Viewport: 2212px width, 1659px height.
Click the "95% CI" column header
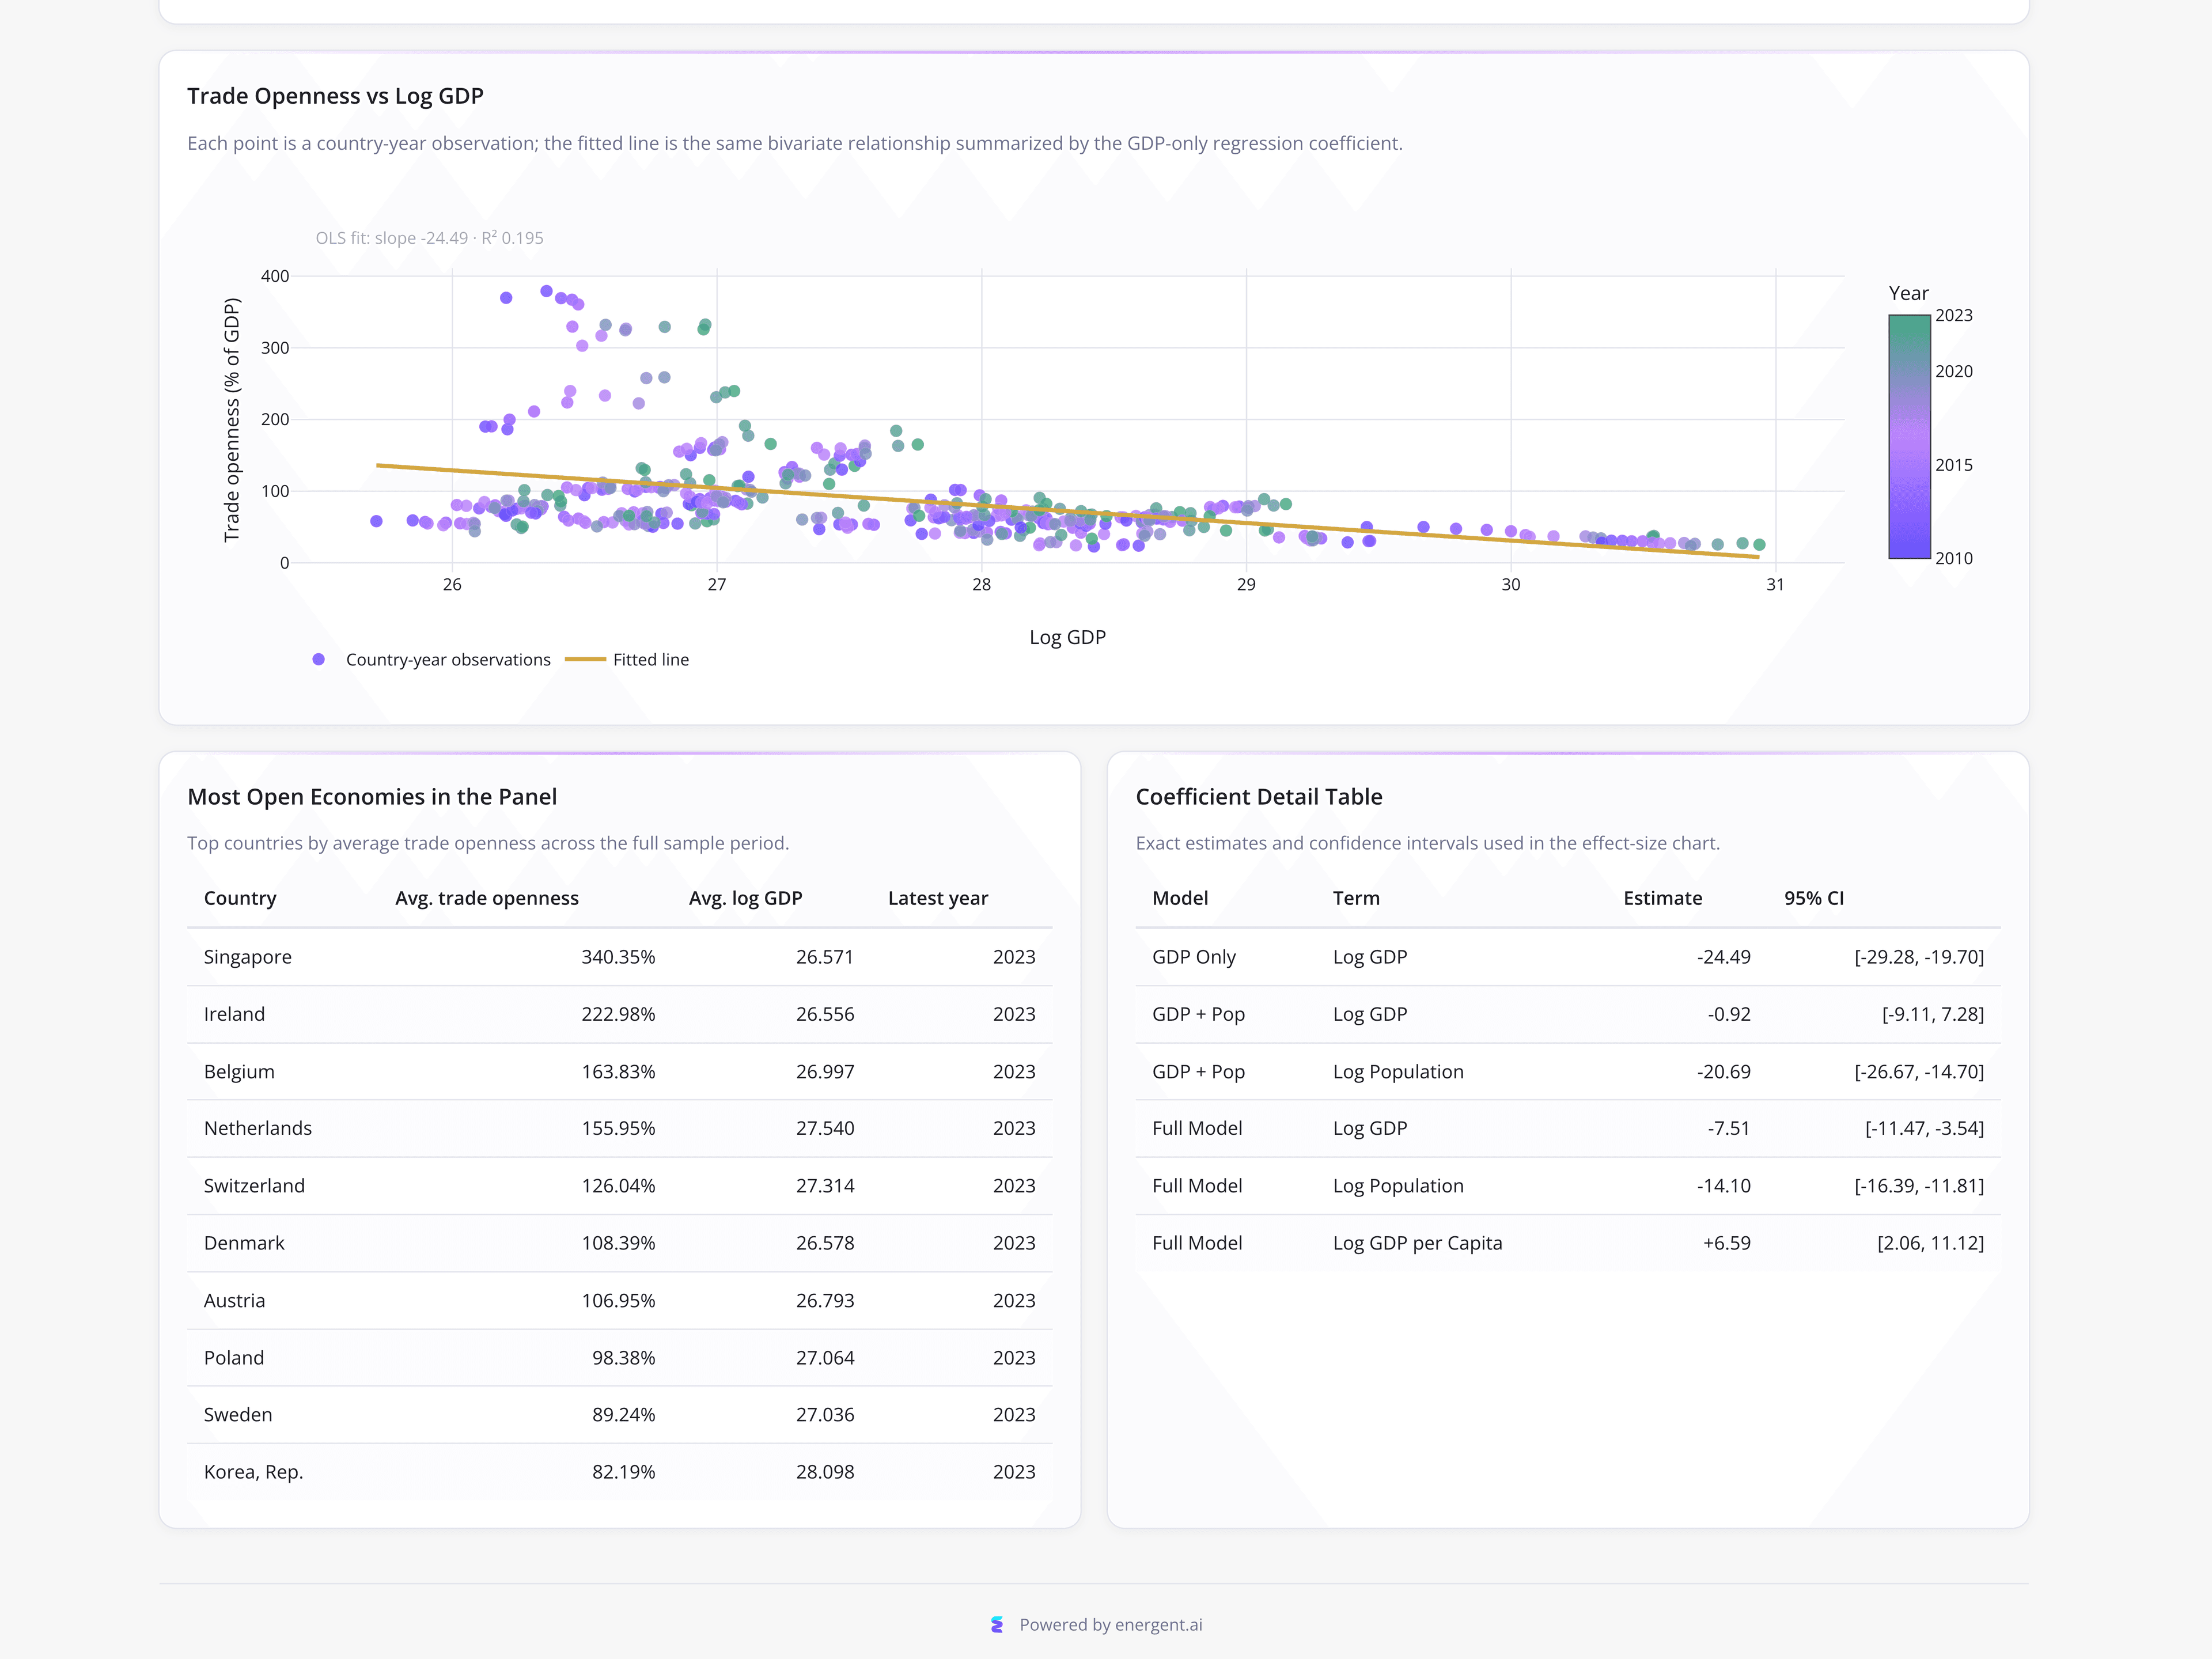(1813, 898)
